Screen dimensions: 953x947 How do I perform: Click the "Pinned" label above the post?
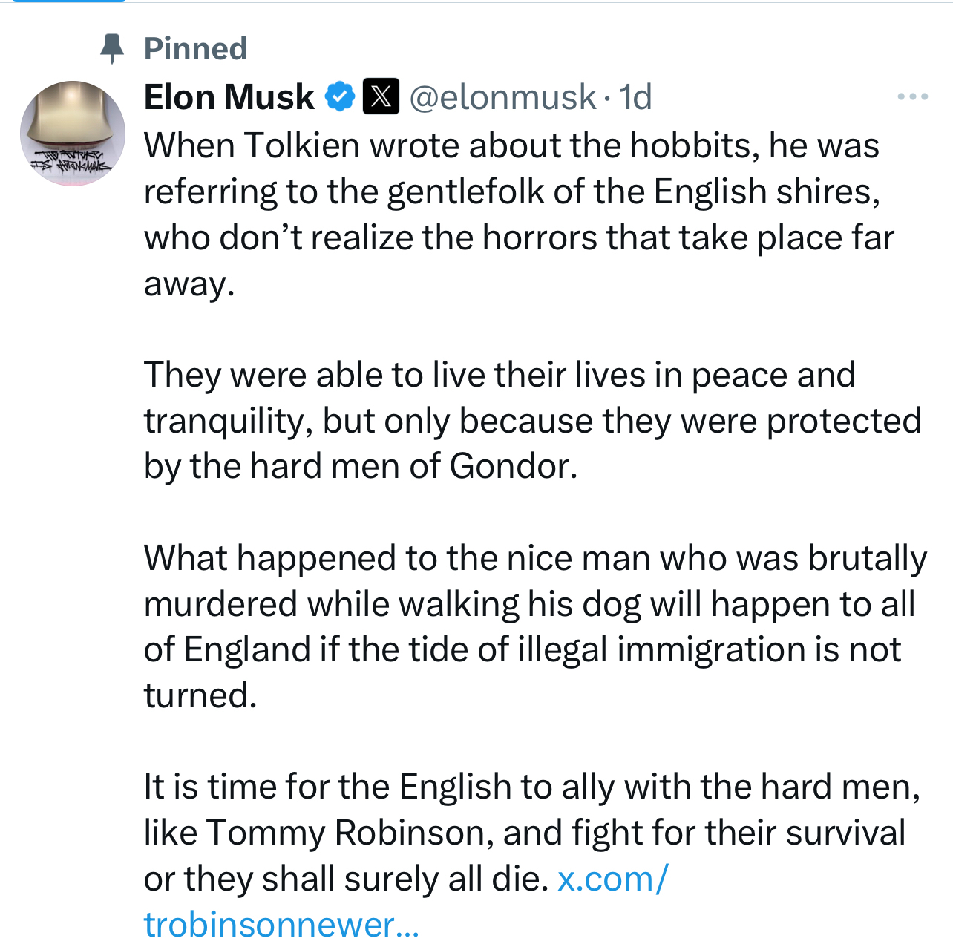click(x=195, y=49)
